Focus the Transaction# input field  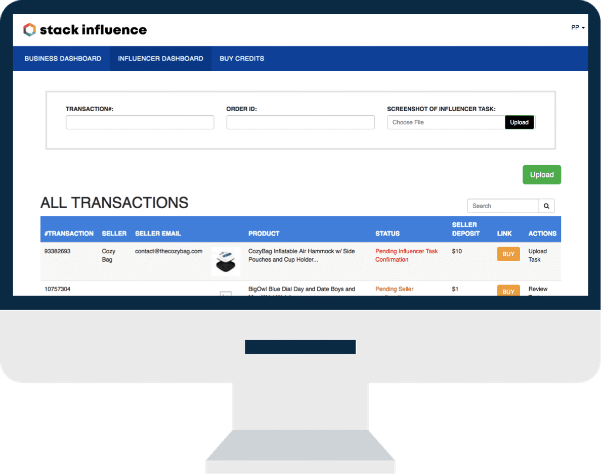(x=140, y=122)
